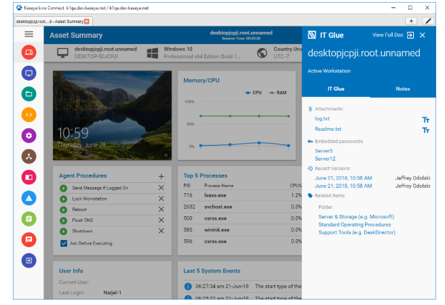Click the blue alert triangle sidebar icon
This screenshot has width=445, height=305.
(28, 198)
